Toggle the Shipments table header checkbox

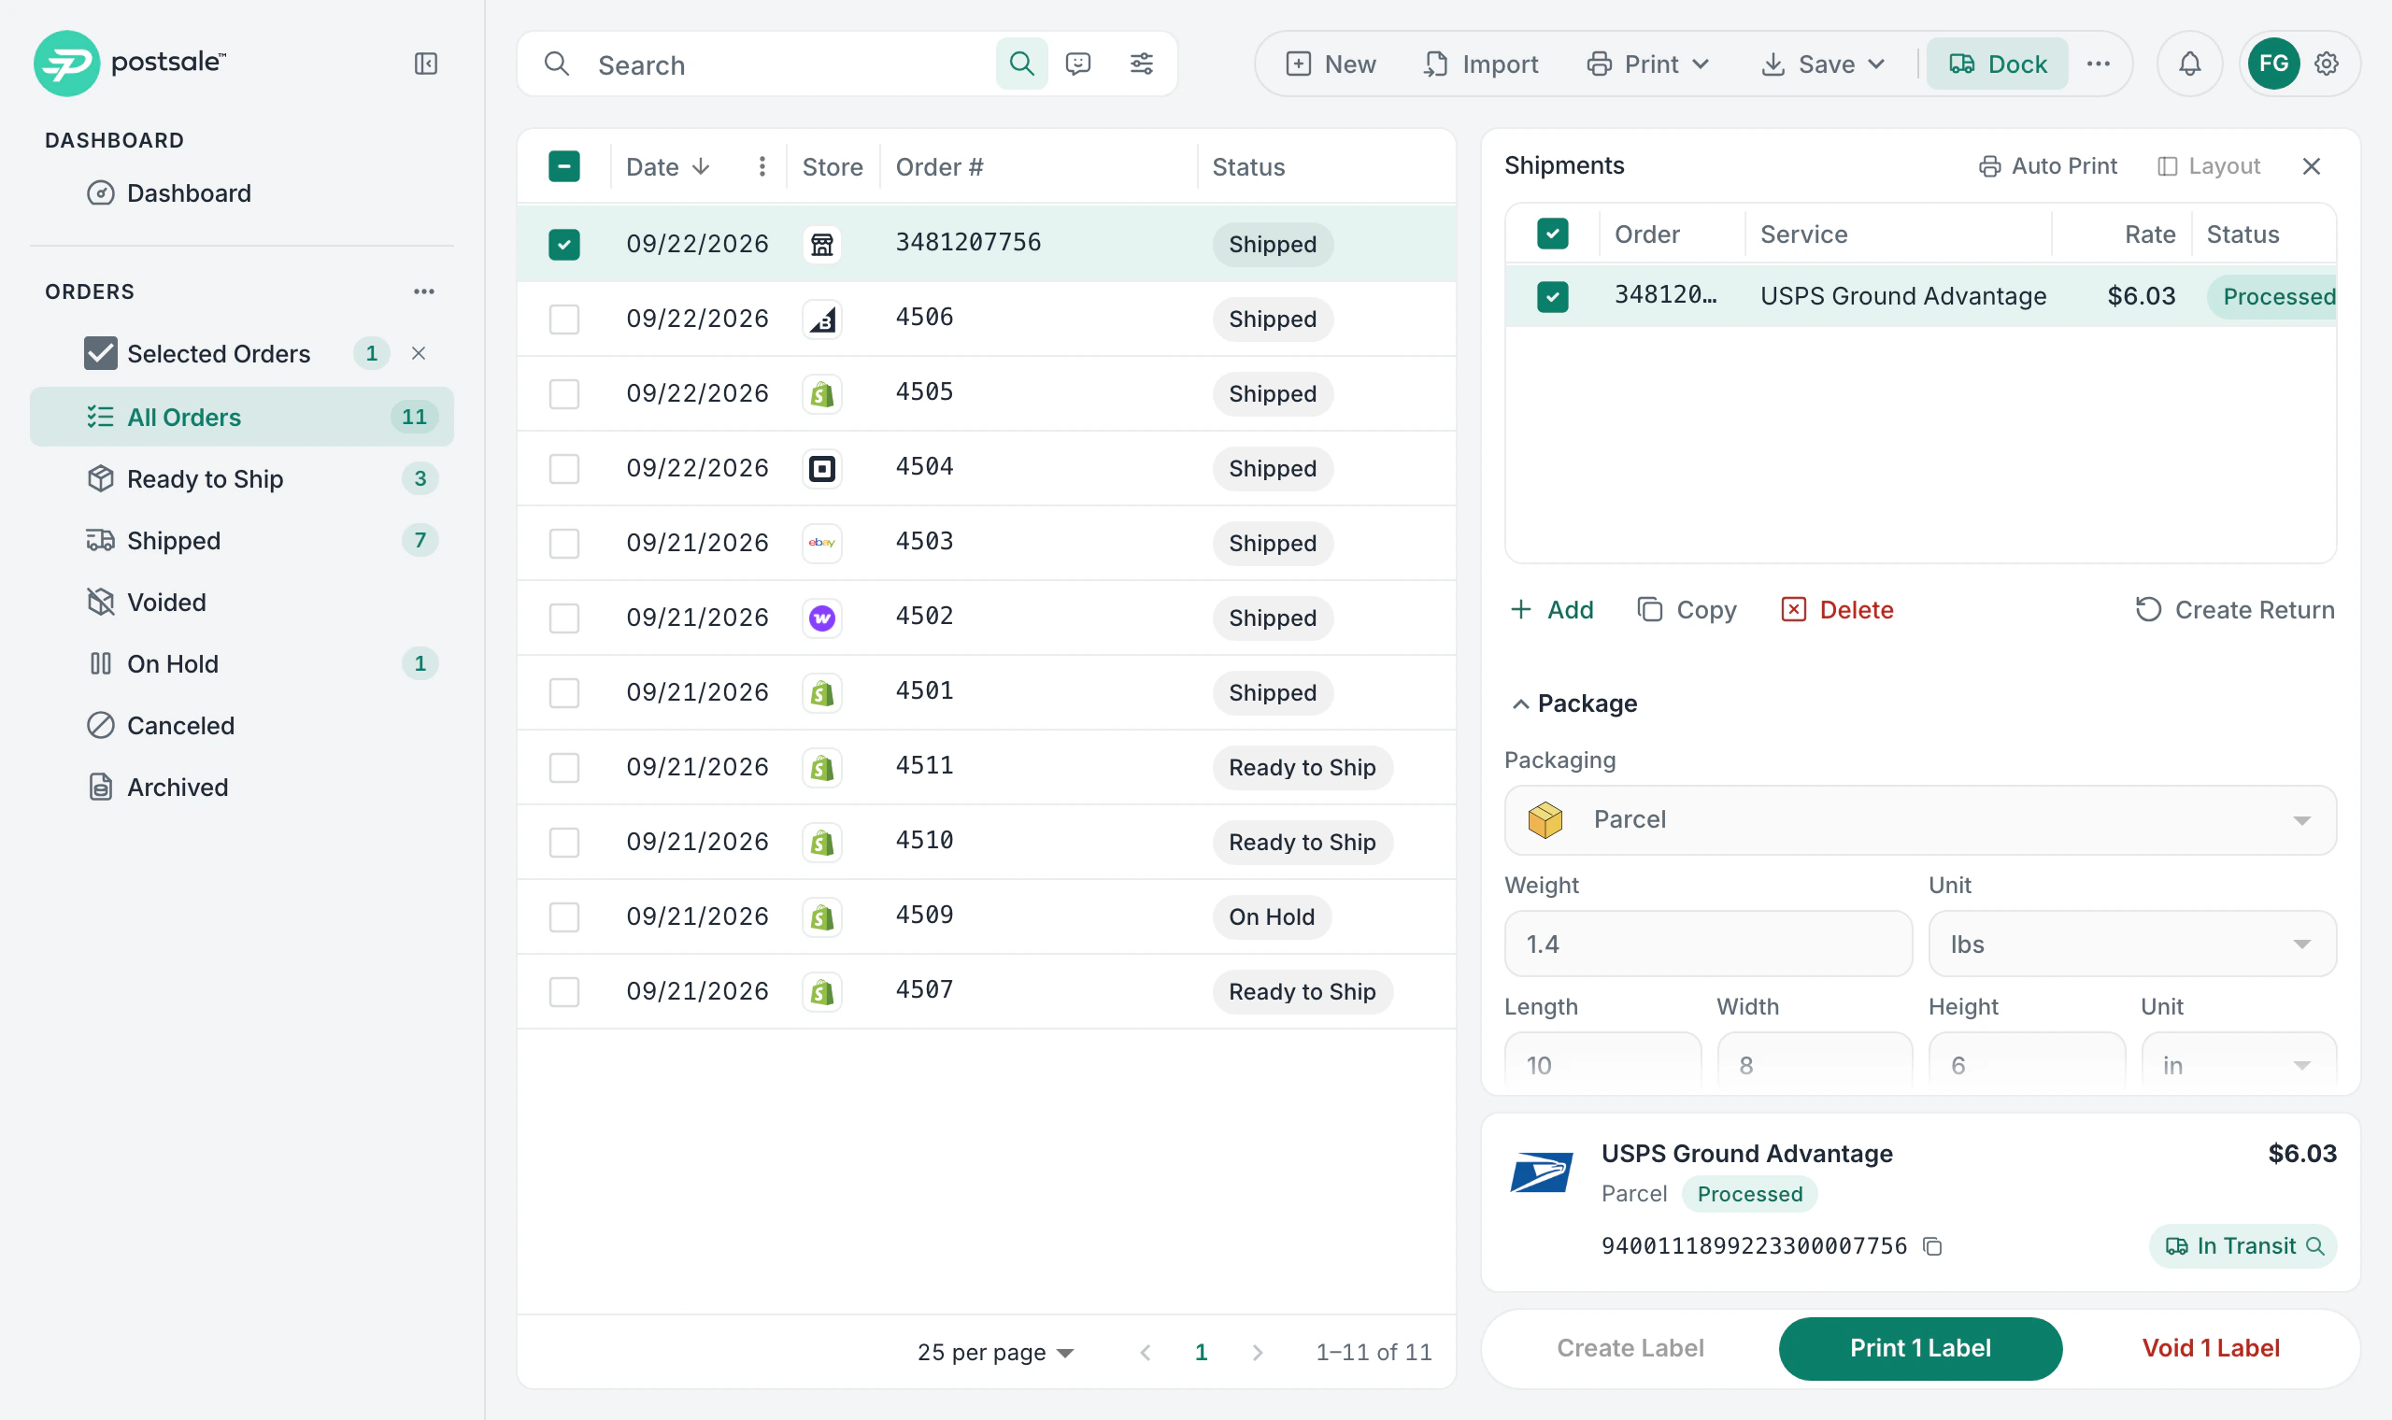point(1552,234)
